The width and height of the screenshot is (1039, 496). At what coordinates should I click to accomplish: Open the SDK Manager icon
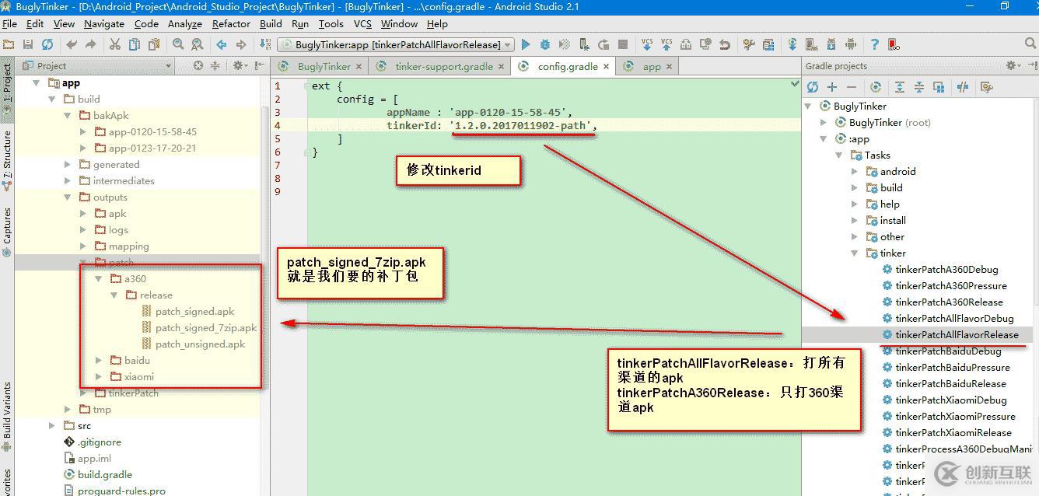point(831,44)
